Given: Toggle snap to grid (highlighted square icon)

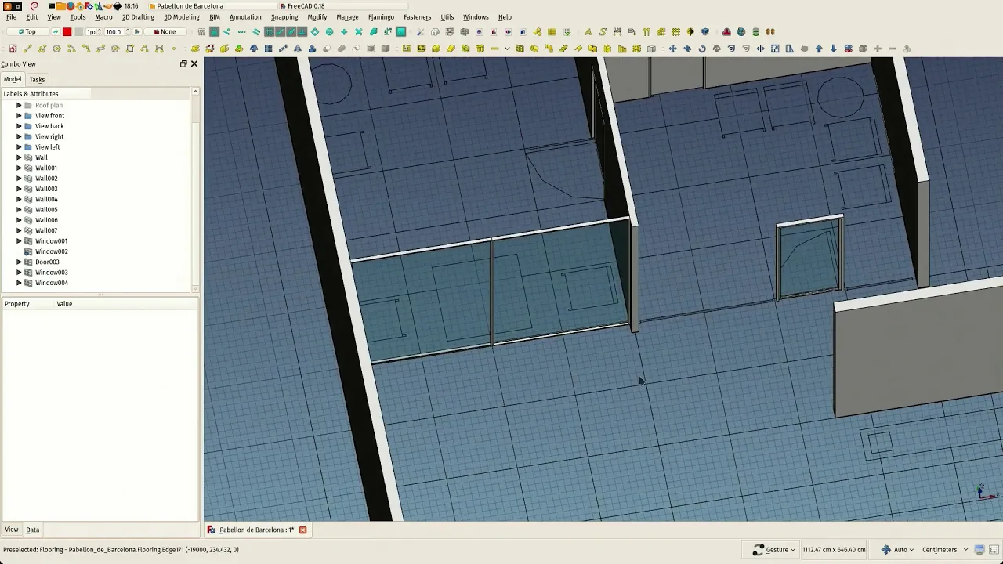Looking at the screenshot, I should (269, 32).
